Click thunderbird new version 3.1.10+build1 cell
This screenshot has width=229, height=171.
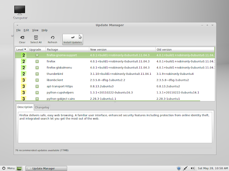[x=121, y=74]
